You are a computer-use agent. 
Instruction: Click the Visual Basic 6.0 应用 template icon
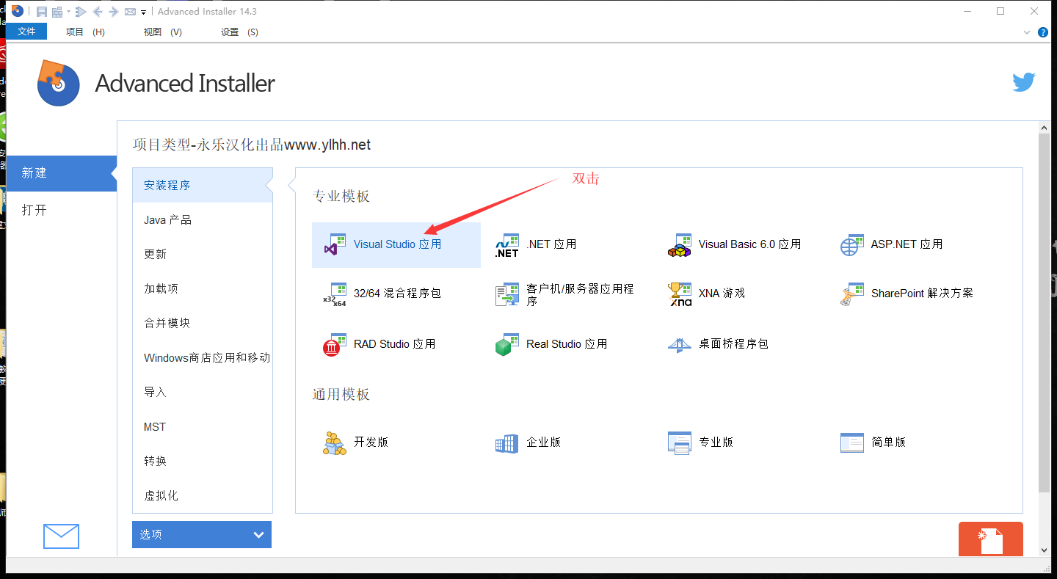680,245
